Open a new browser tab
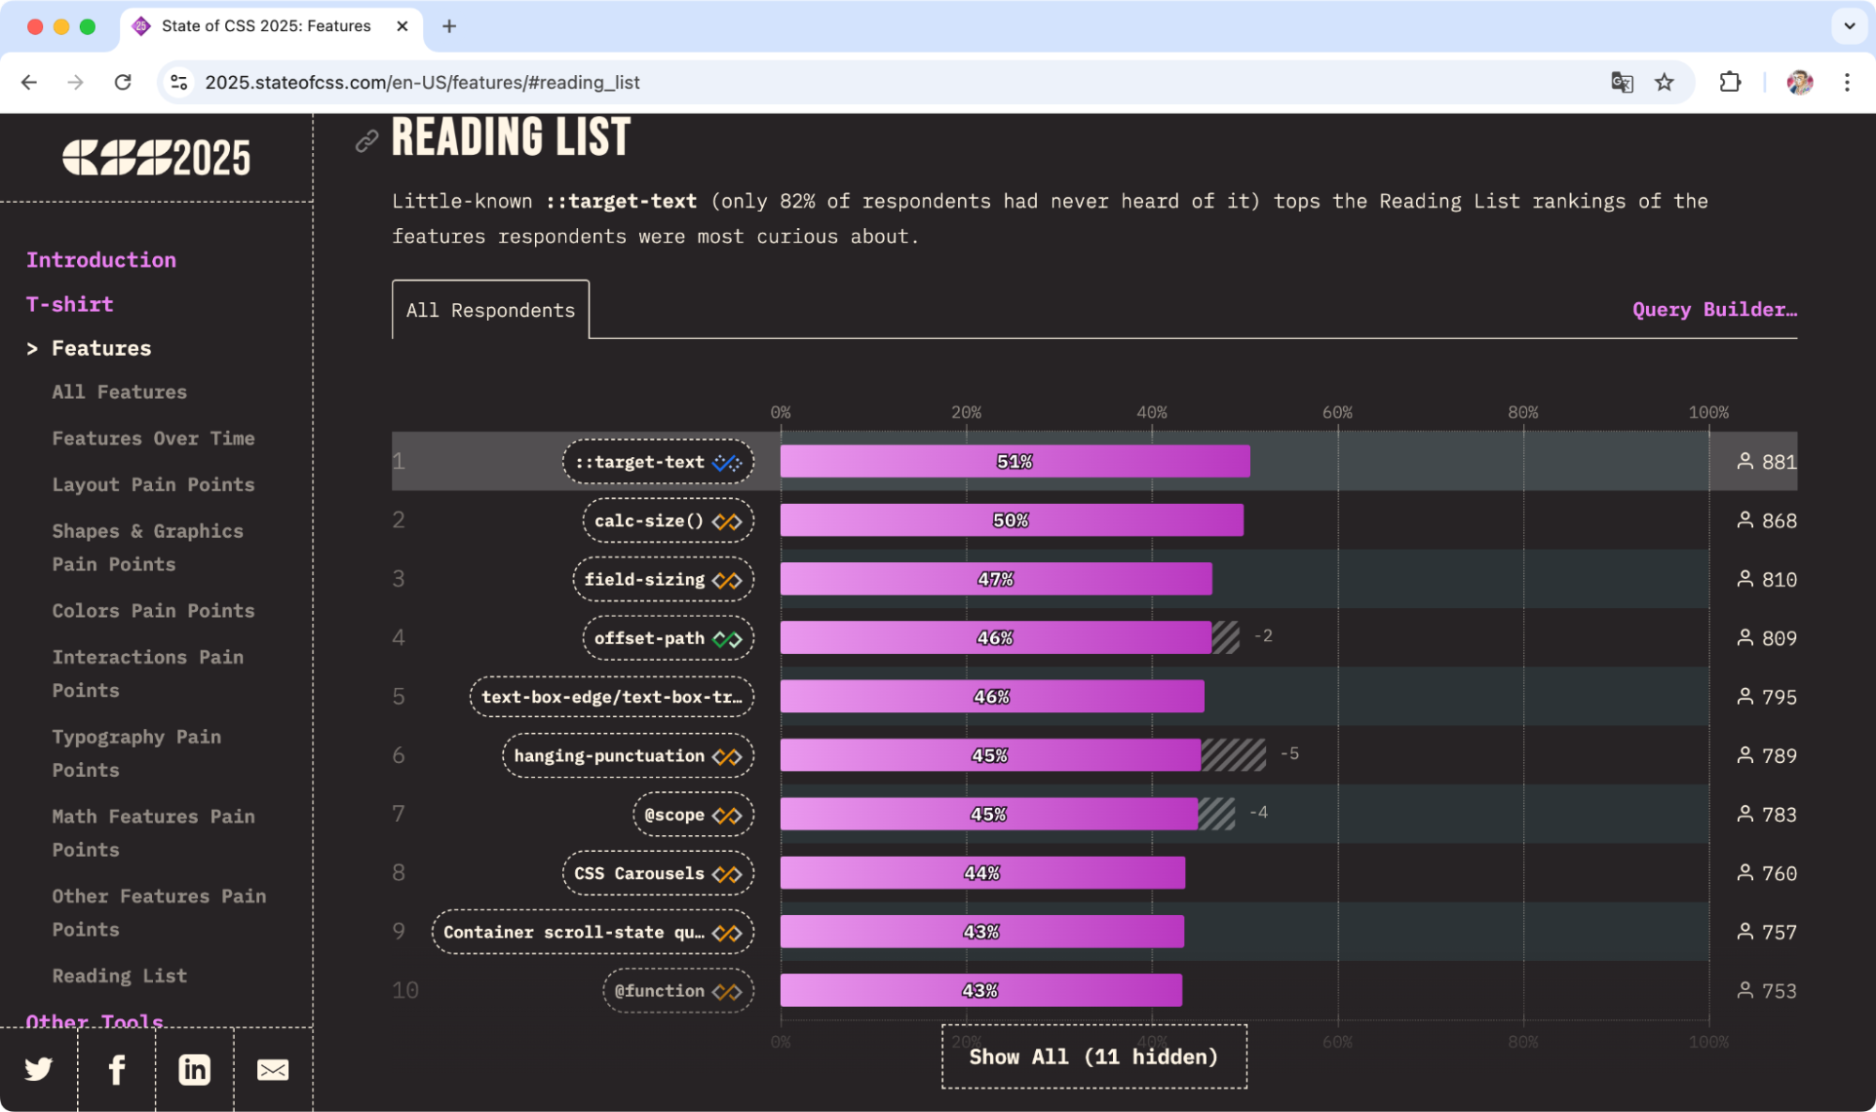Image resolution: width=1876 pixels, height=1112 pixels. (450, 26)
